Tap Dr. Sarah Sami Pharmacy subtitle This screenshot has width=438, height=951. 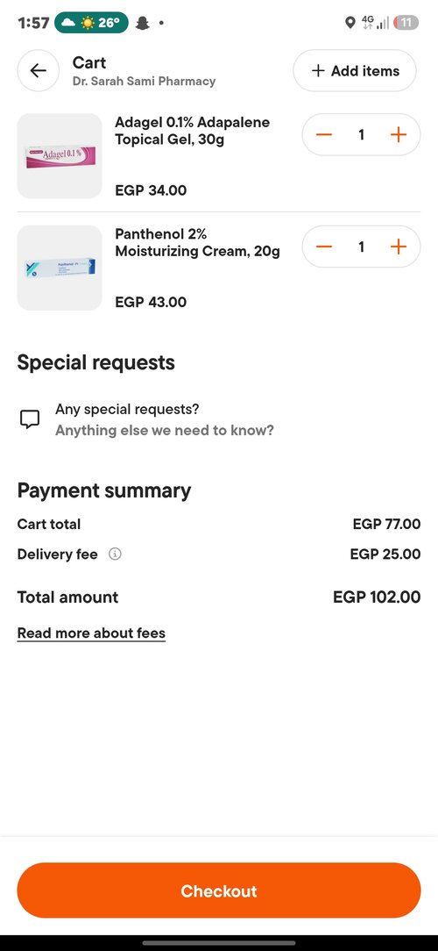(145, 81)
